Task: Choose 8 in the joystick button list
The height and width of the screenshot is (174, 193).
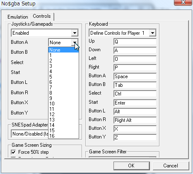Action: click(x=63, y=93)
